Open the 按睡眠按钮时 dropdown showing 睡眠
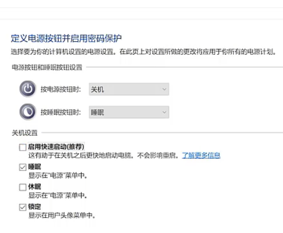 (x=128, y=112)
